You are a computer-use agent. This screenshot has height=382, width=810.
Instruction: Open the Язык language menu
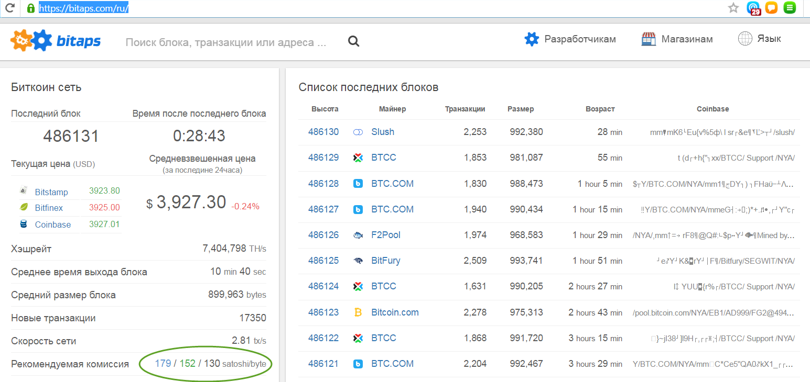click(769, 39)
